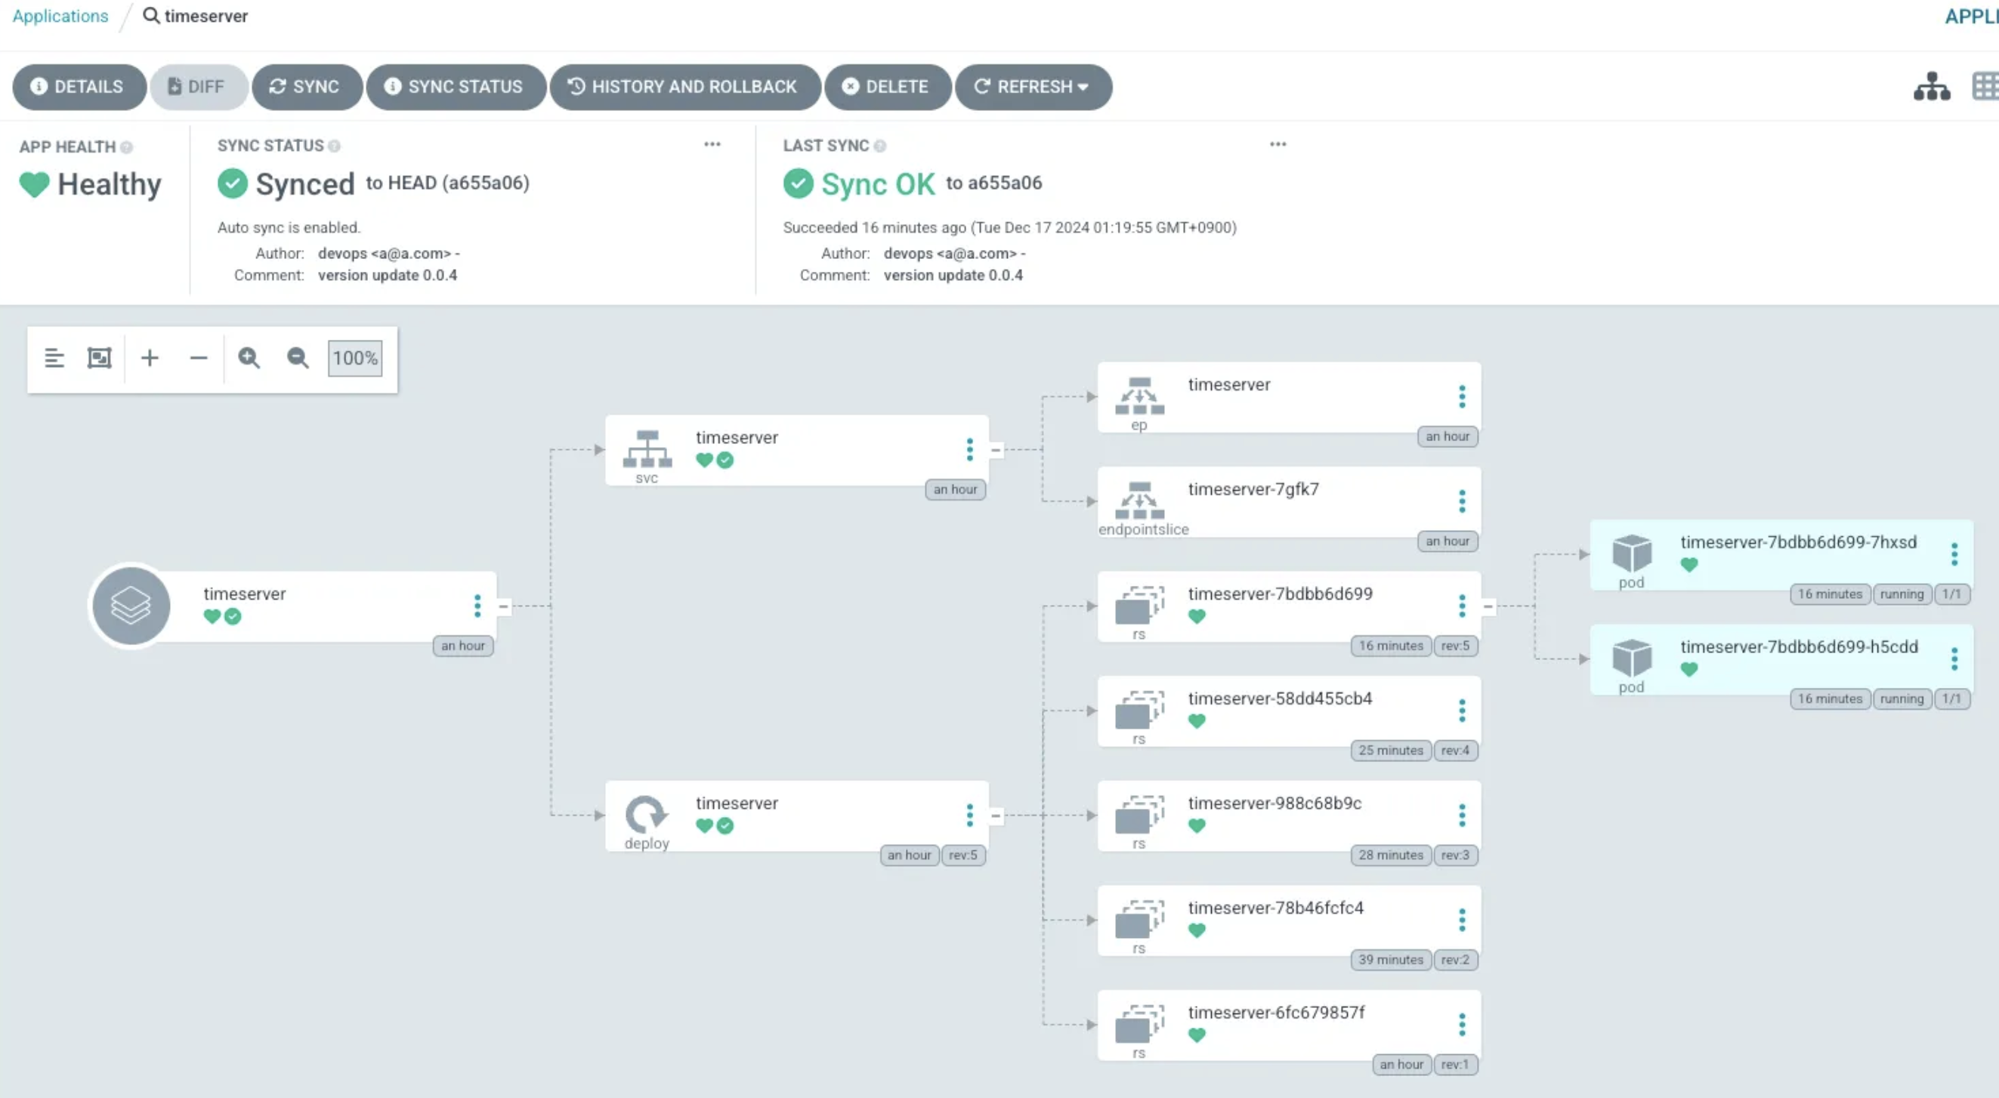This screenshot has height=1098, width=1999.
Task: Click the Applications breadcrumb link
Action: (60, 16)
